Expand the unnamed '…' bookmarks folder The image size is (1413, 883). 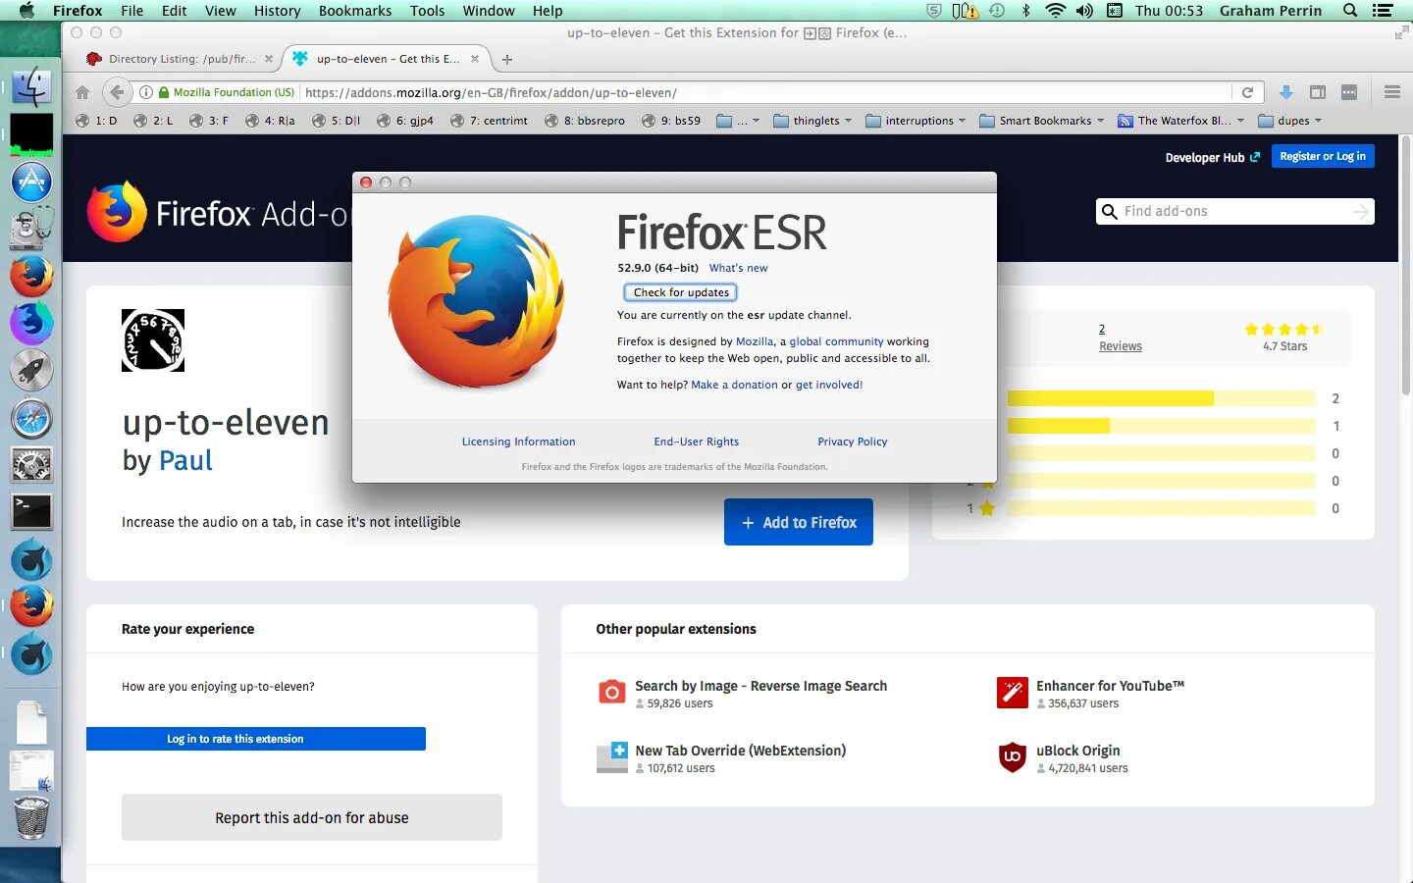(738, 121)
